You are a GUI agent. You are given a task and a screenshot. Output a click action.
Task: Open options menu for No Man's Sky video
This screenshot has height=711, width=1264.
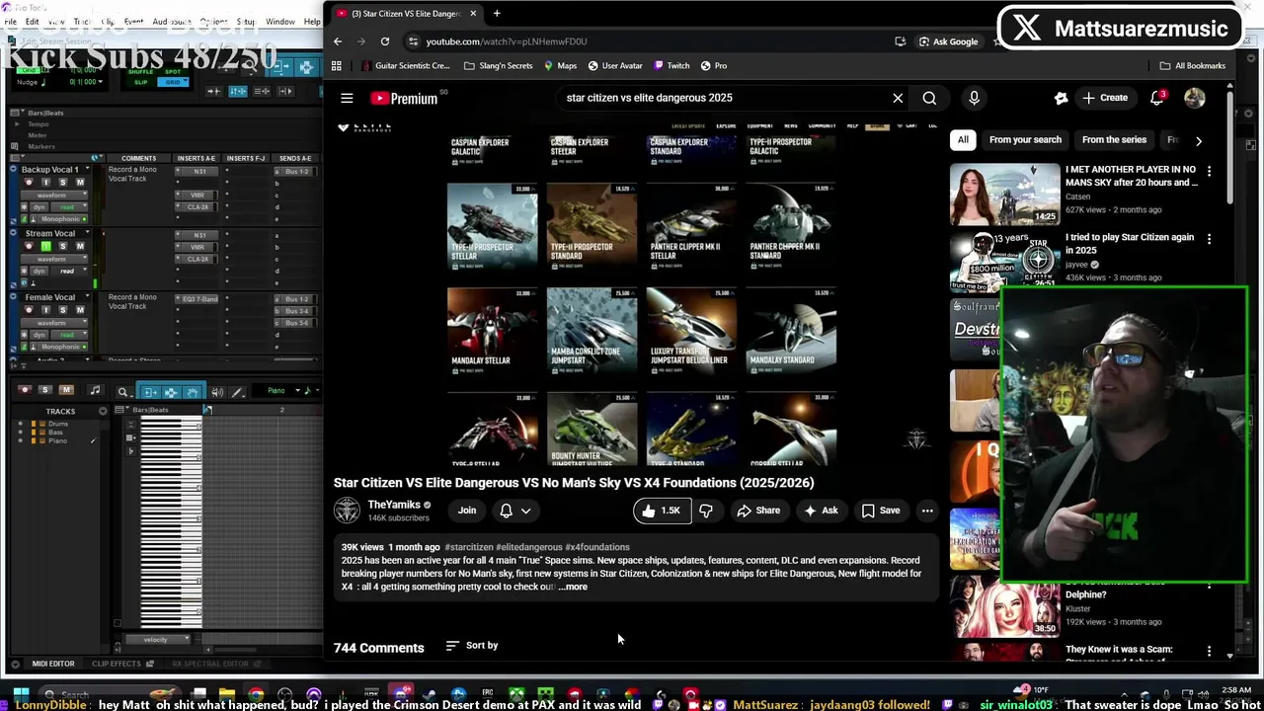click(1210, 171)
